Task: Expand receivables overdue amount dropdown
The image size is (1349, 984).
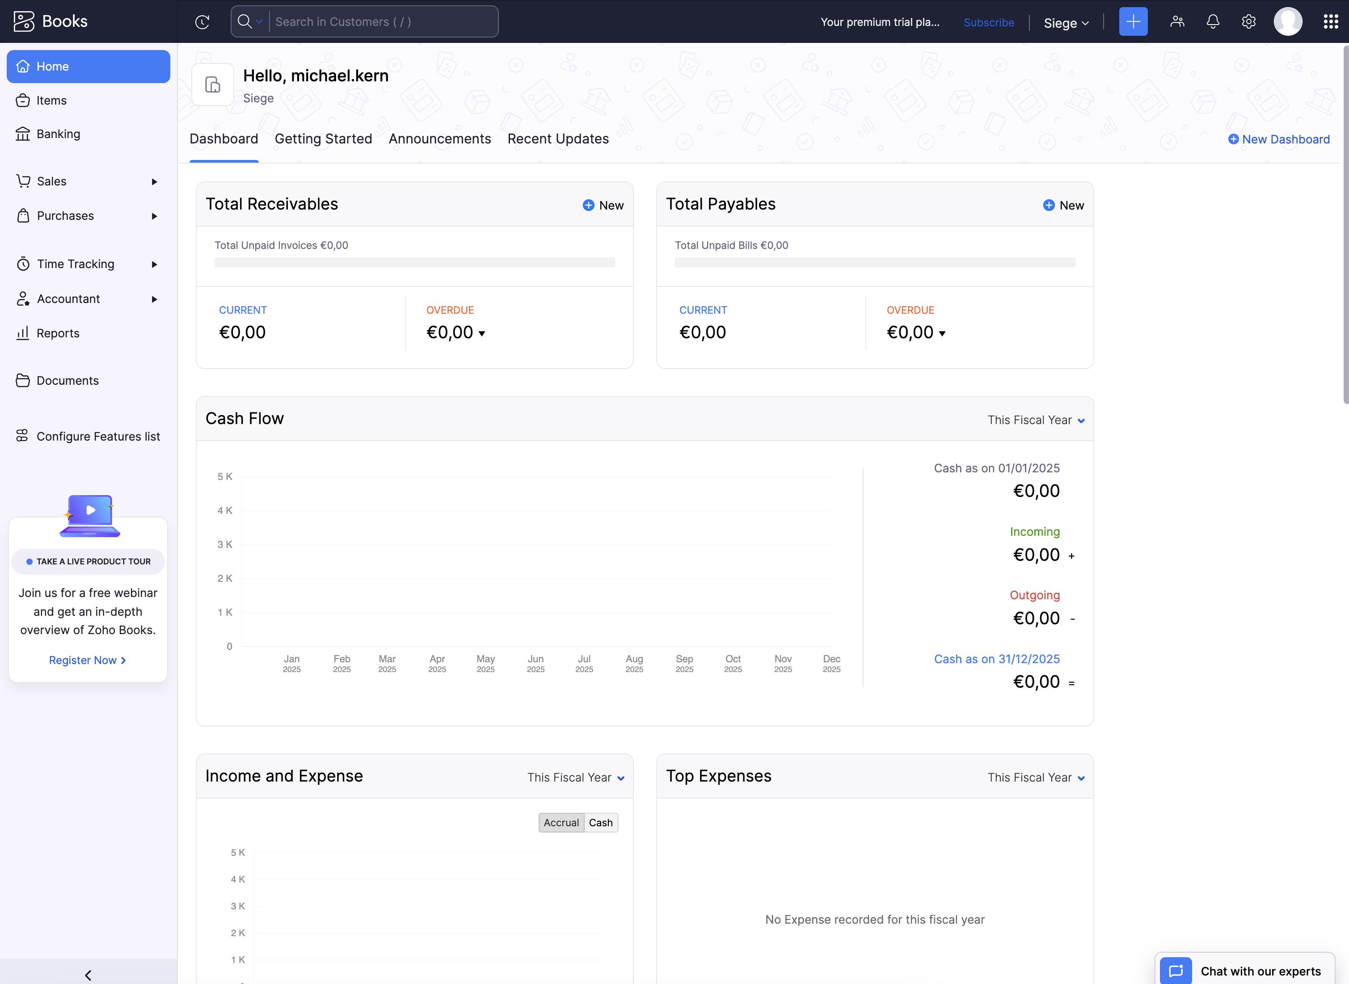Action: tap(482, 333)
